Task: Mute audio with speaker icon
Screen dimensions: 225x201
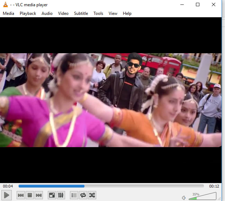Action: pyautogui.click(x=184, y=198)
